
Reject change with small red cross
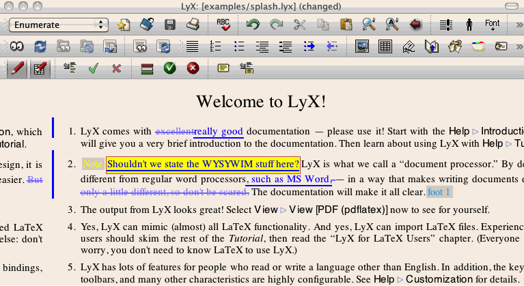pos(116,68)
